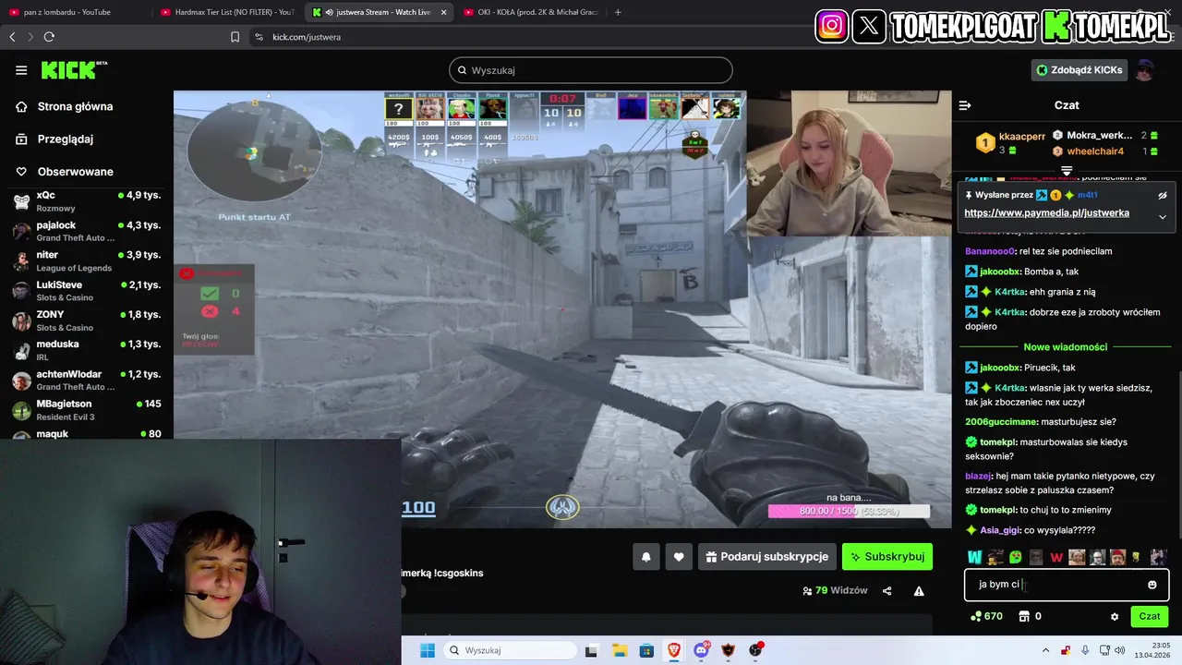Turn on stream notification bell
This screenshot has height=665, width=1182.
pyautogui.click(x=645, y=557)
